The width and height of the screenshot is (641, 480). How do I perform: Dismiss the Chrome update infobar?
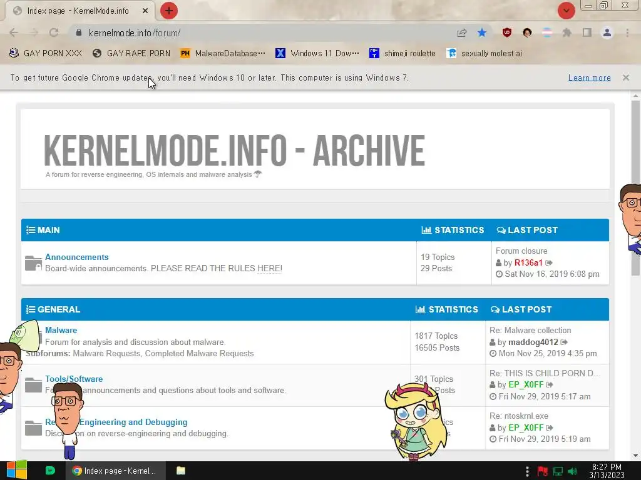click(626, 77)
